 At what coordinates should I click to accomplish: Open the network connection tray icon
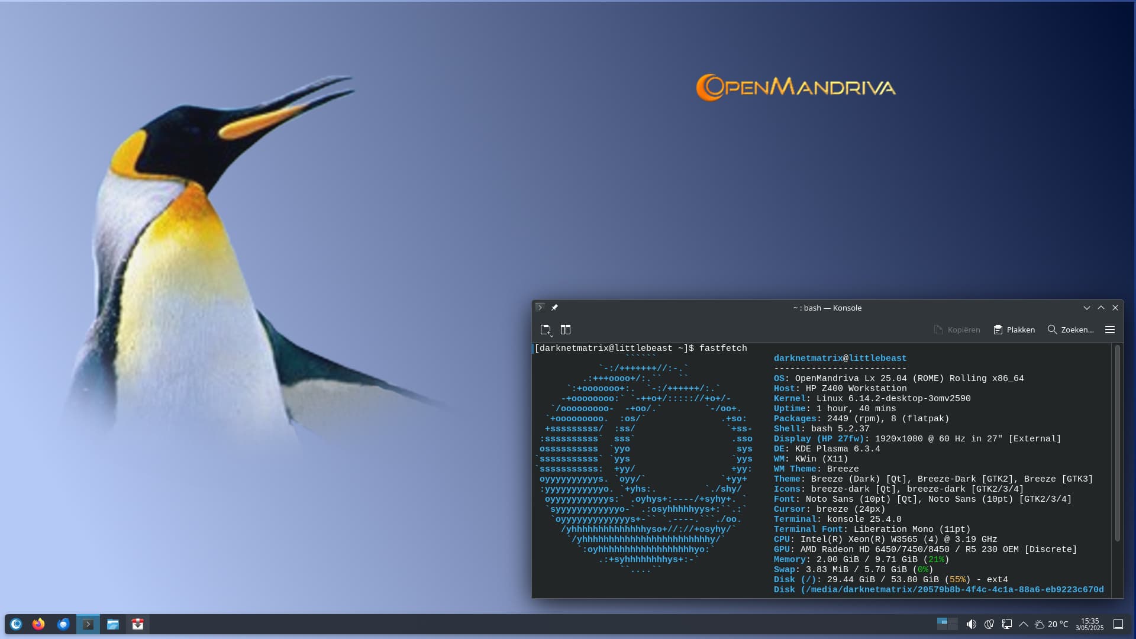1006,624
